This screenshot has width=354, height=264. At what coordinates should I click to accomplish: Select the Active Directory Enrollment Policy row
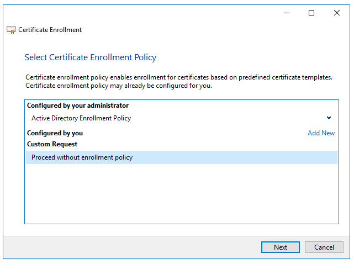pyautogui.click(x=166, y=118)
